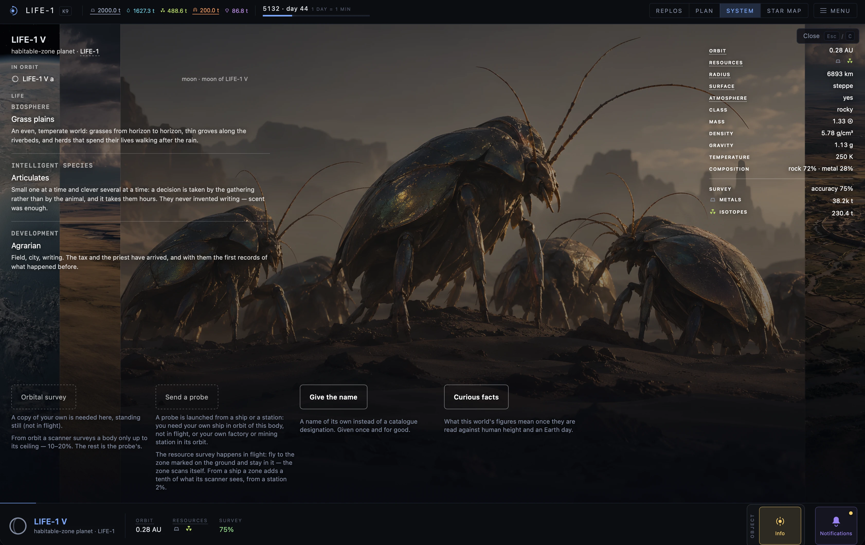The height and width of the screenshot is (545, 865).
Task: Click the metals icon beside 2000.0 t
Action: [93, 11]
